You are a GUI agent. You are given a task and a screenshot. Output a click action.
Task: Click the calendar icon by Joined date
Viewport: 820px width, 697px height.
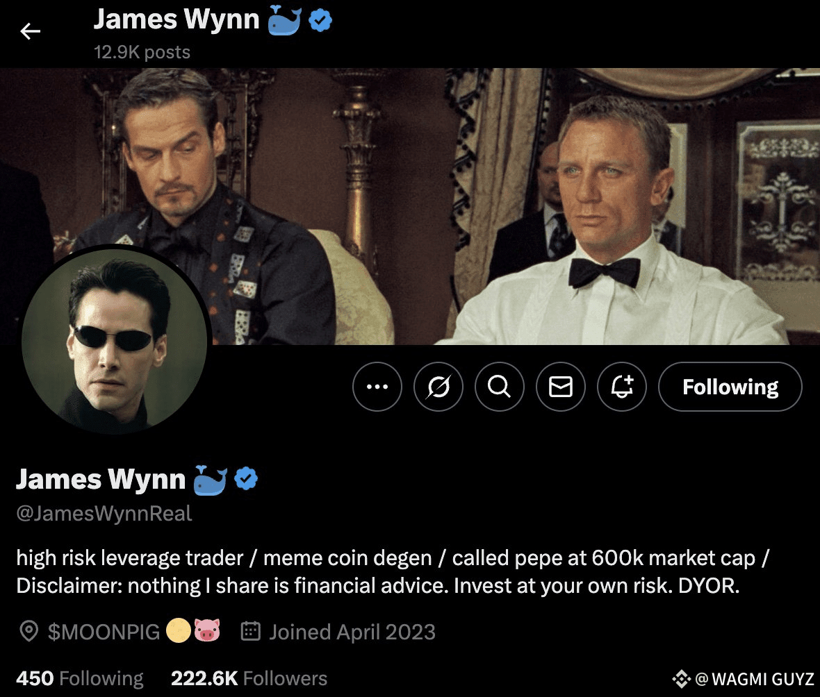[x=250, y=631]
